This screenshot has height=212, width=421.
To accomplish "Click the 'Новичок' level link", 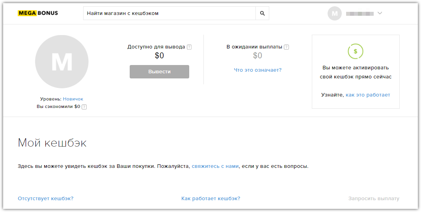I will tap(73, 99).
